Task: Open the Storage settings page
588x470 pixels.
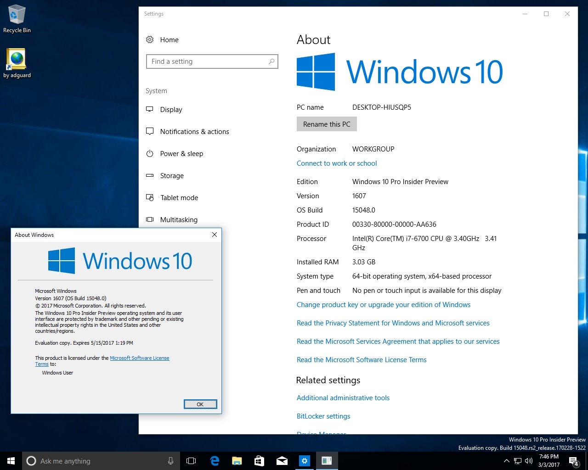Action: [x=172, y=176]
